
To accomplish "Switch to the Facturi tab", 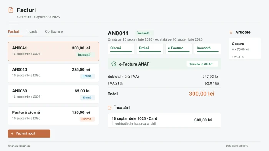I will [14, 31].
